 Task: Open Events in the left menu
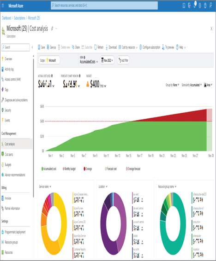[7, 120]
